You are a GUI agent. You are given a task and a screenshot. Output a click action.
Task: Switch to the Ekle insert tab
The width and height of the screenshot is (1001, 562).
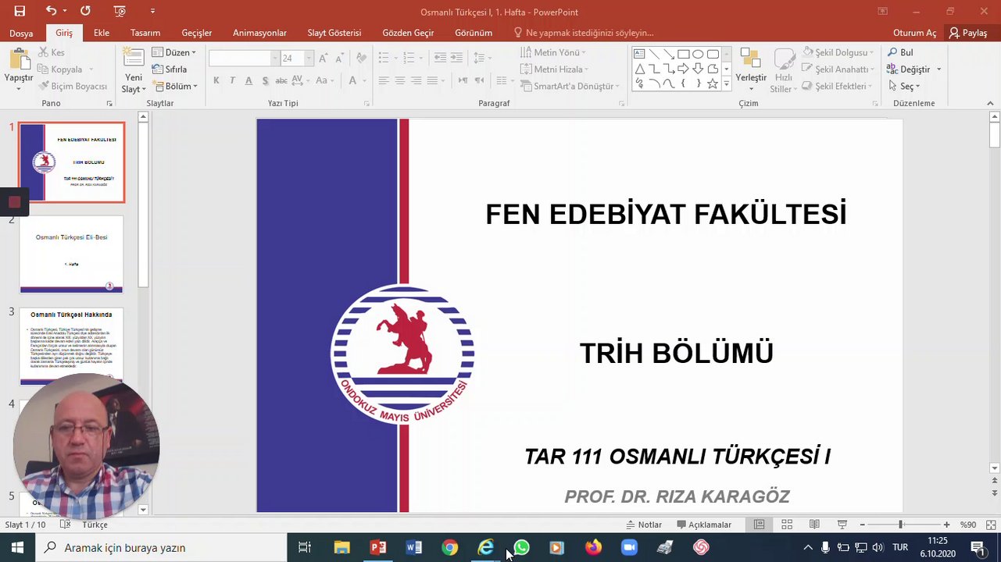(x=102, y=33)
